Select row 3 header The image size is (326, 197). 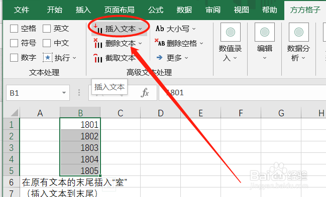click(x=11, y=147)
